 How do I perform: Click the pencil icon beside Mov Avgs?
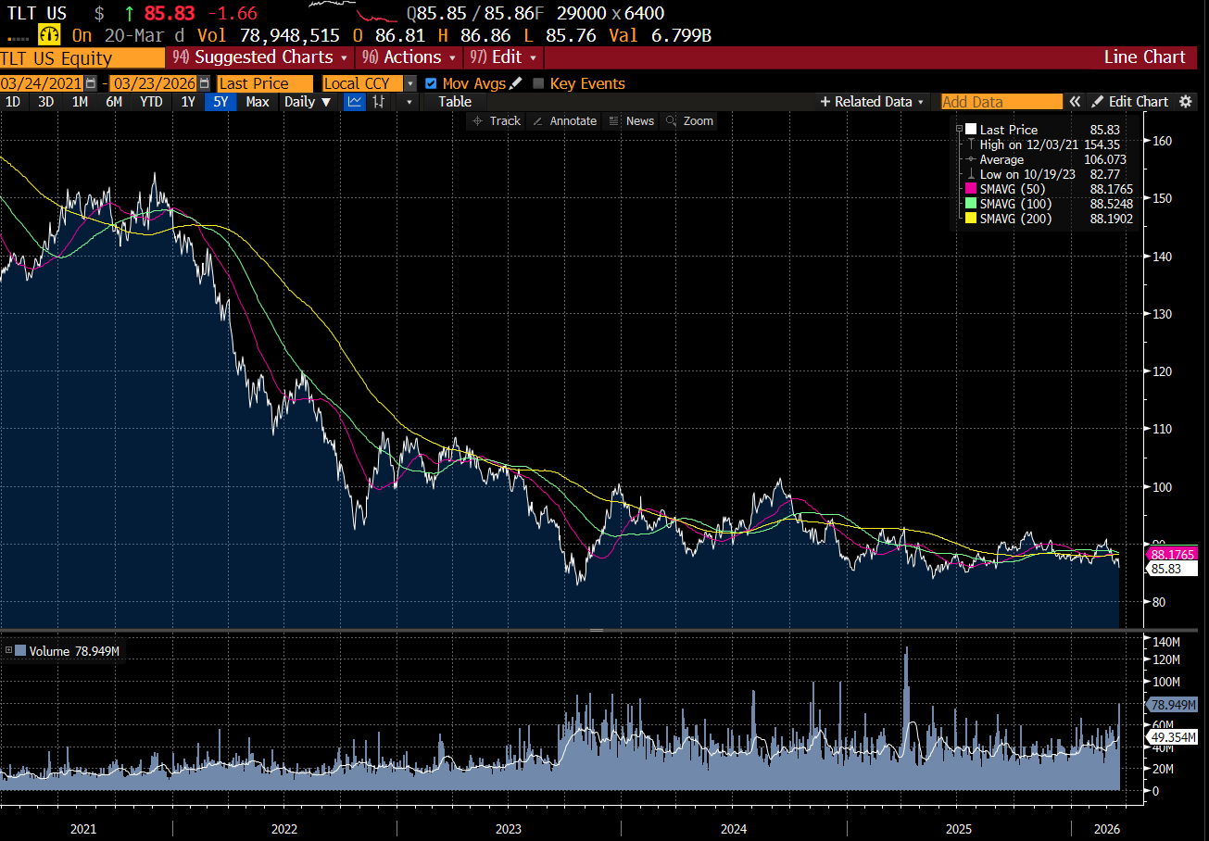pos(516,83)
